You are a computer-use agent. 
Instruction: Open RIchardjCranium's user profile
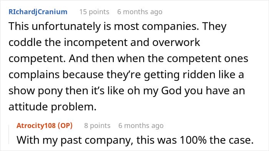coord(38,12)
